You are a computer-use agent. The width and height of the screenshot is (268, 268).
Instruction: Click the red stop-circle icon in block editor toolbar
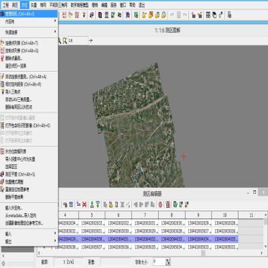(160, 204)
